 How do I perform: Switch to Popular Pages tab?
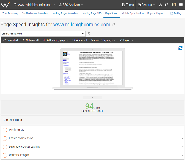(155, 13)
